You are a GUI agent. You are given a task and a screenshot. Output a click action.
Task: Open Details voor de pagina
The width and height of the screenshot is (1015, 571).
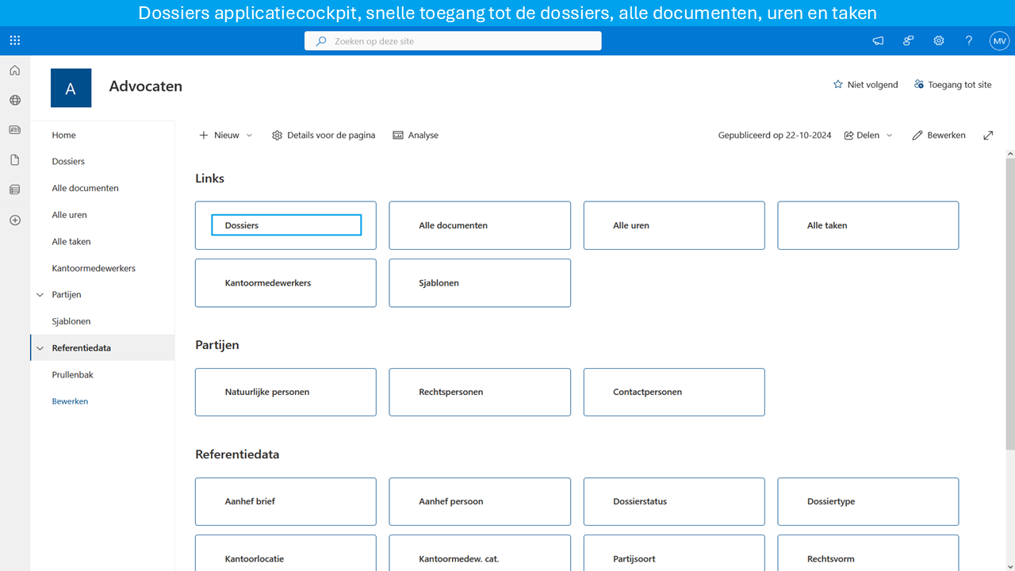pos(324,136)
